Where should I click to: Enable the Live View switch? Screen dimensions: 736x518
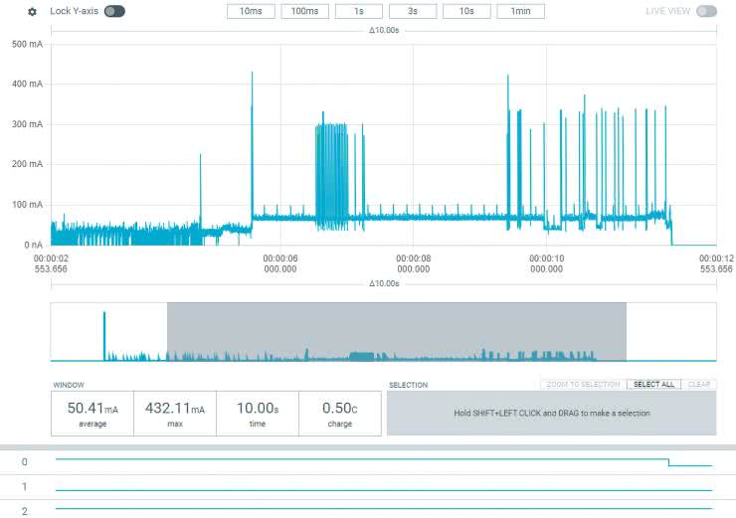706,12
